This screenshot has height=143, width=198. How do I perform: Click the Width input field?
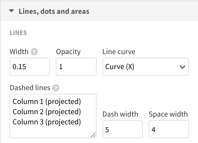pyautogui.click(x=29, y=67)
